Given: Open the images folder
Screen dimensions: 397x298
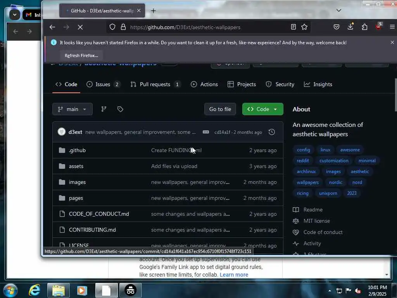Looking at the screenshot, I should click(77, 182).
